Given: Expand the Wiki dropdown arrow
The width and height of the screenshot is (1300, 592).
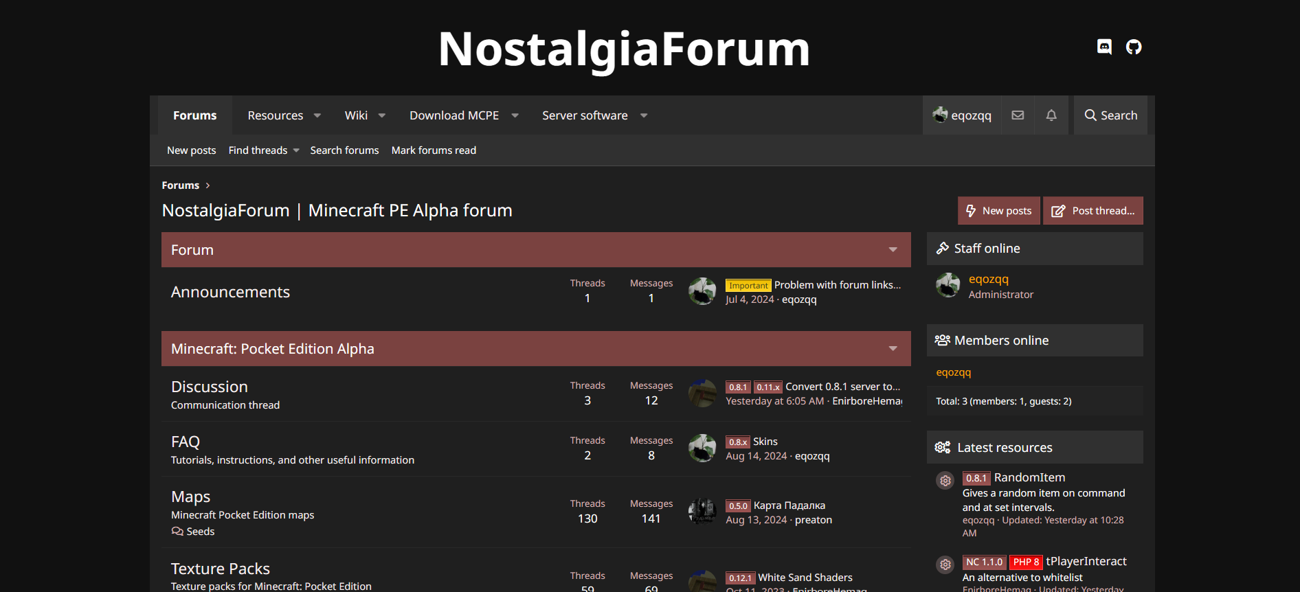Looking at the screenshot, I should click(x=382, y=115).
